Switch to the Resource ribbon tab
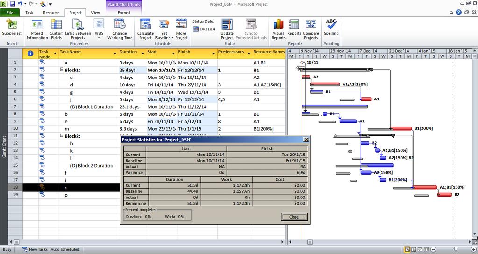 (x=51, y=13)
